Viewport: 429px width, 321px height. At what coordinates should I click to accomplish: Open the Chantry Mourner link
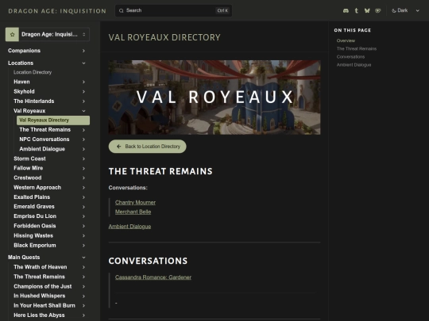pyautogui.click(x=135, y=203)
